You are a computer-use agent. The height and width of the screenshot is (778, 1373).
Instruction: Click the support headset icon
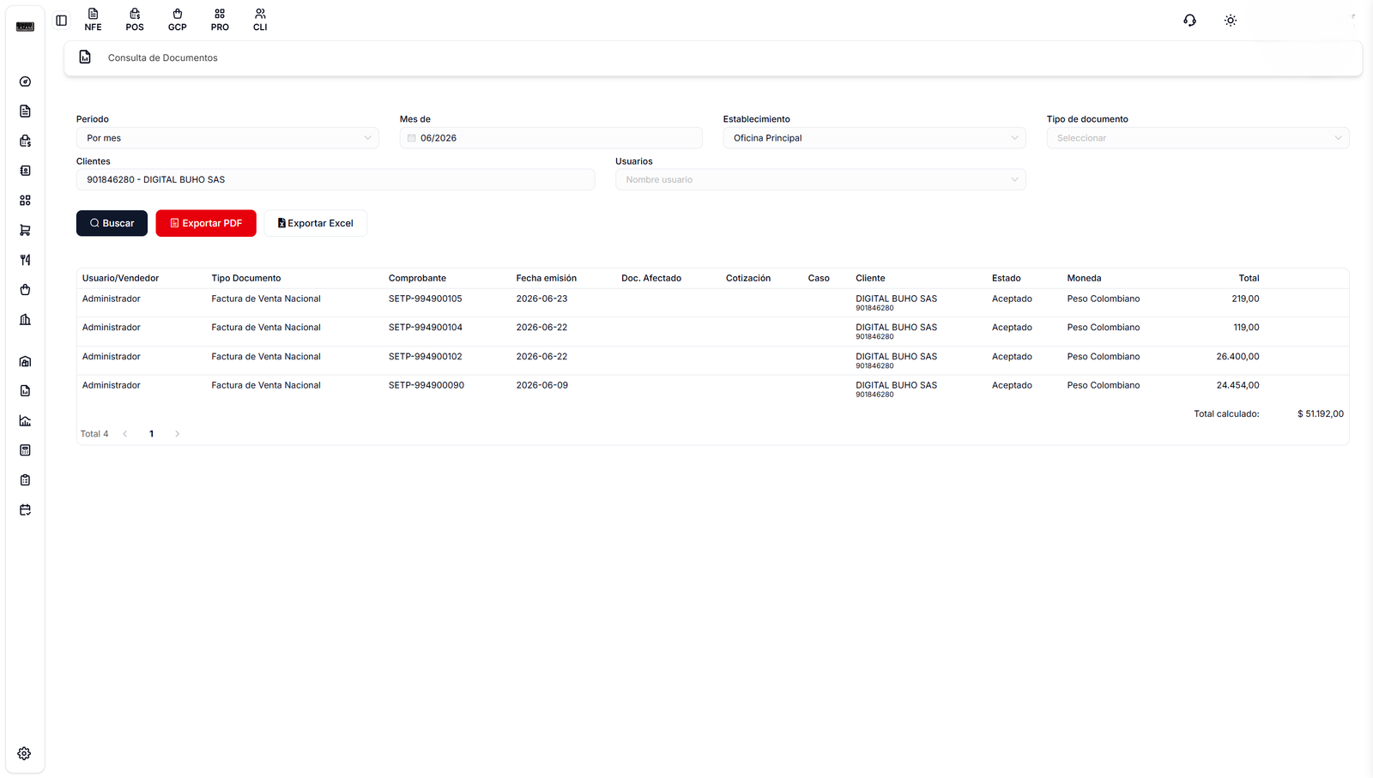(x=1189, y=21)
